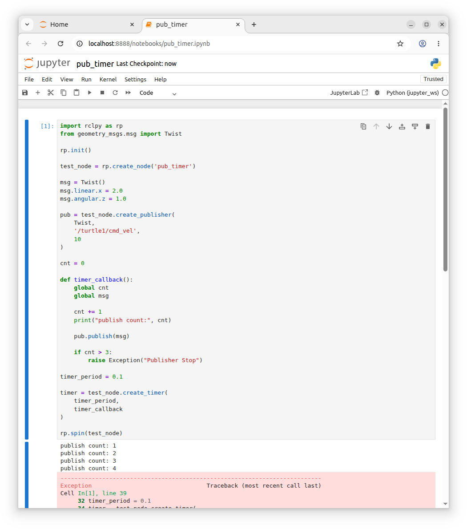Screen dimensions: 467x529
Task: Rename the notebook title pub_timer
Action: coord(95,64)
